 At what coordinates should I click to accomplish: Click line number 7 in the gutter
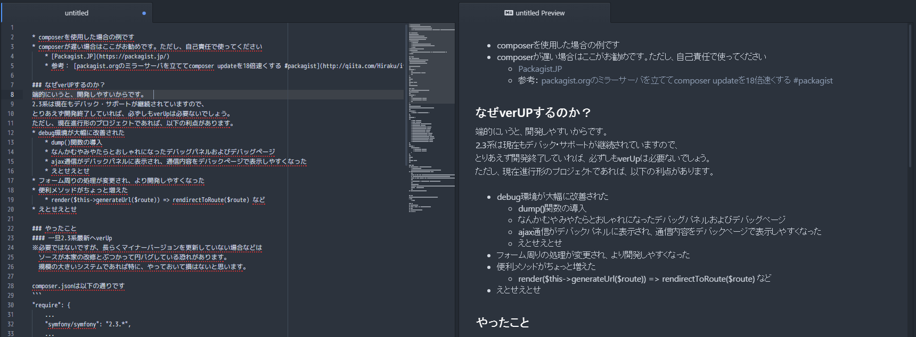coord(12,85)
